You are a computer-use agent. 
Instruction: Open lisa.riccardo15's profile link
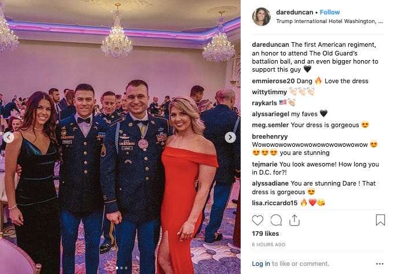point(275,203)
